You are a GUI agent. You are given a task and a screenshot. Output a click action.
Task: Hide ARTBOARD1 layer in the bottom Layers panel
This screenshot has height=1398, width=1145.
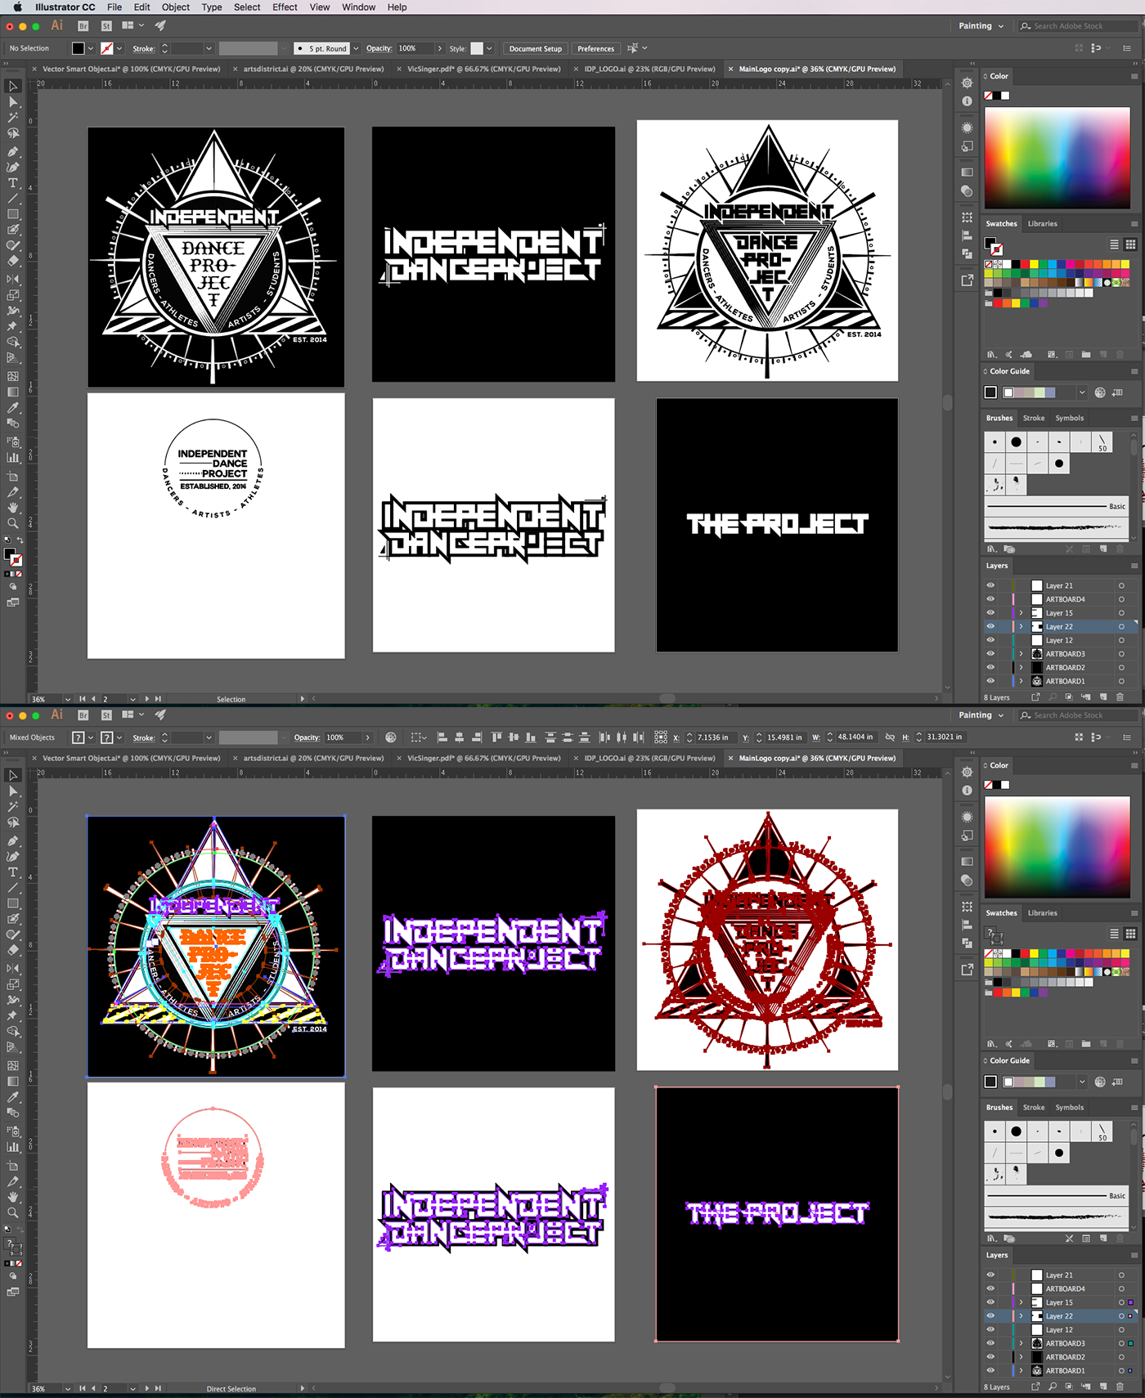990,1370
